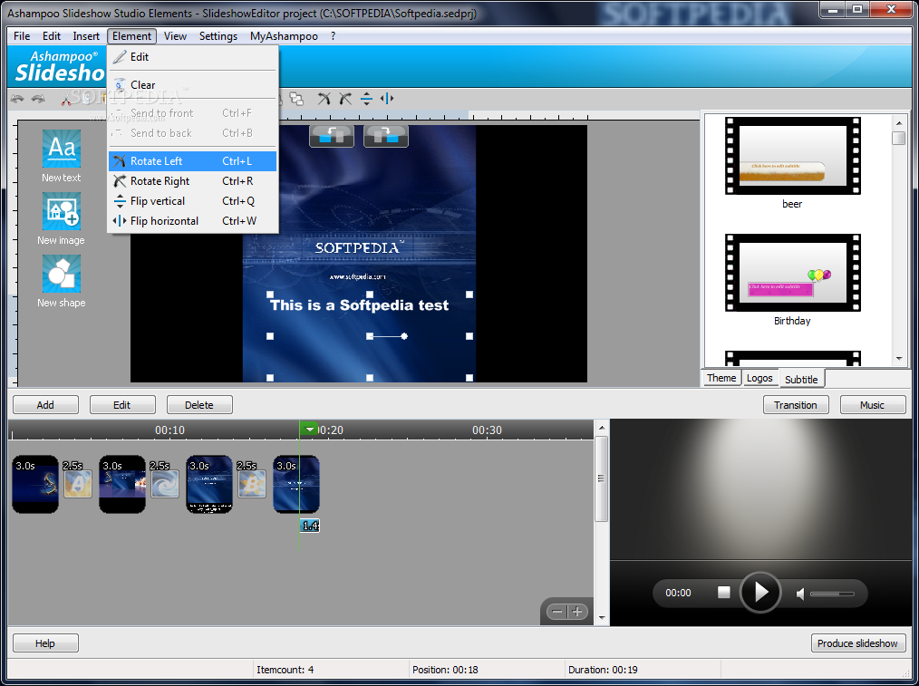Select Rotate Left menu entry
The image size is (919, 686).
[192, 161]
